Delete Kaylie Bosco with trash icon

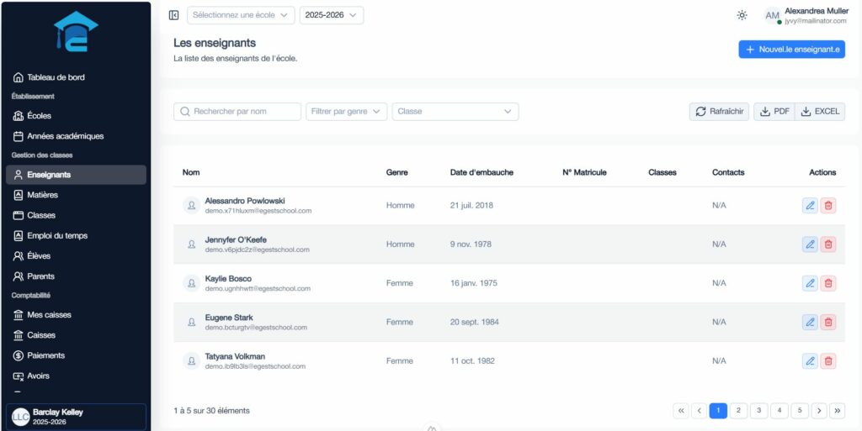tap(828, 283)
